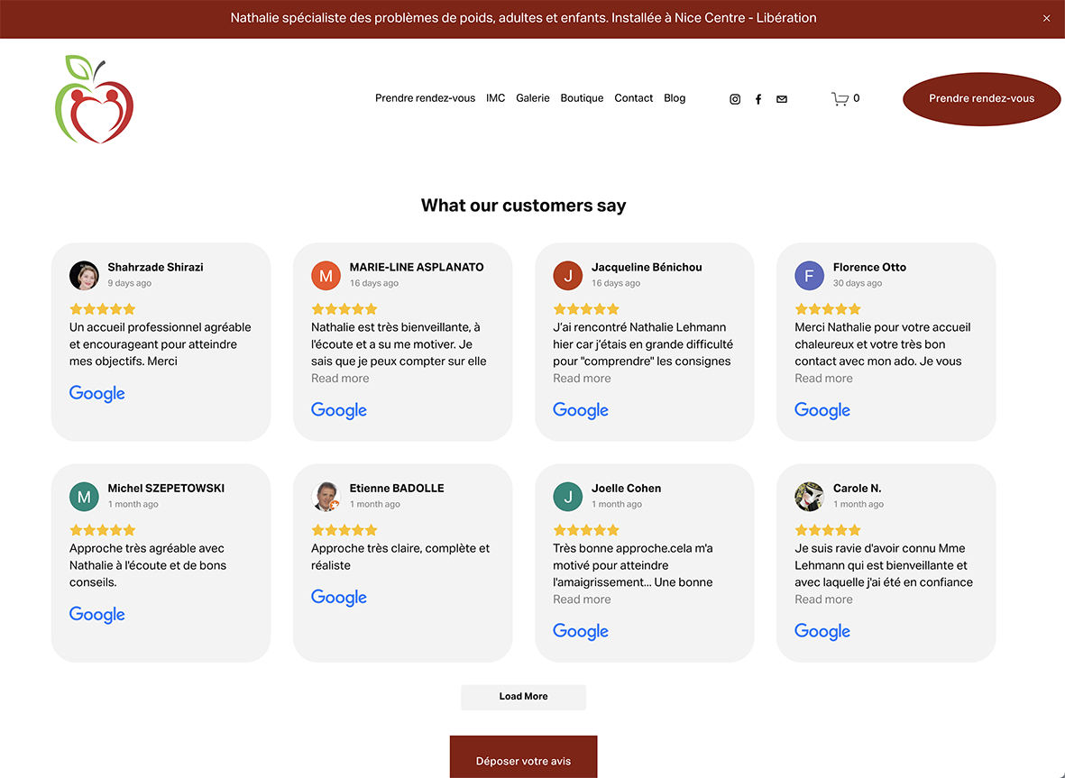Expand Read more on Joelle Cohen's review
Screen dimensions: 1065x778
pos(582,600)
